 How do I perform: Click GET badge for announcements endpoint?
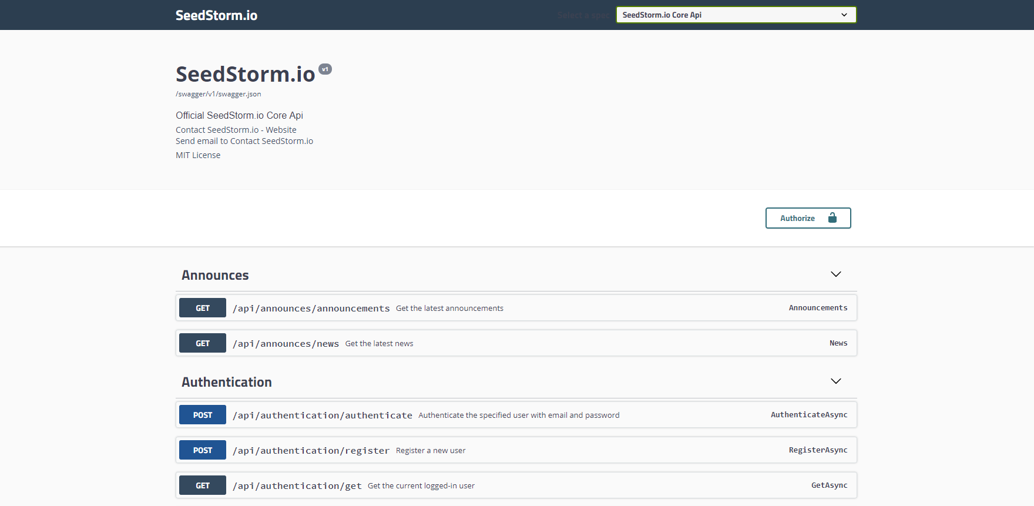[203, 308]
